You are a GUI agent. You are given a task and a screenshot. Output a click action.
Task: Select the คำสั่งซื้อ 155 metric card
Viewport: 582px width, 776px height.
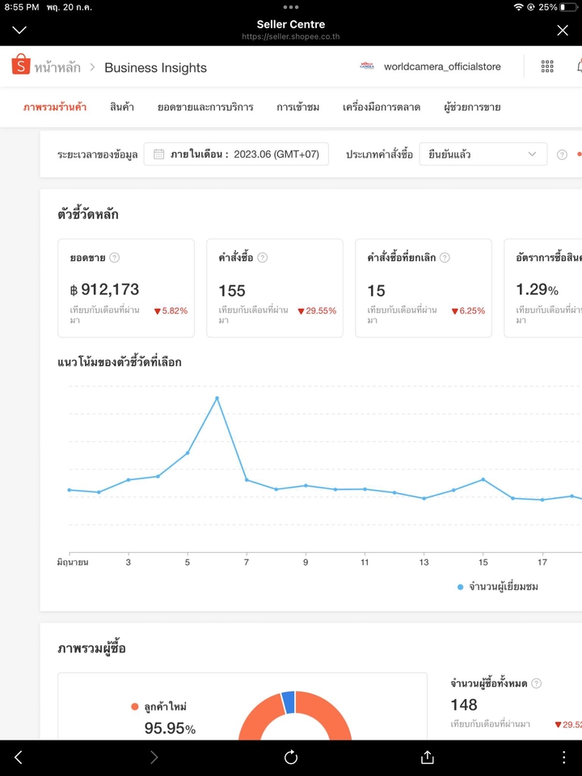click(x=275, y=288)
